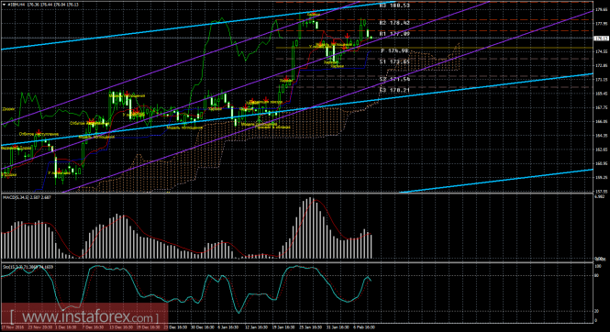610x332 pixels.
Task: Select the R2 178.42 pivot level label
Action: point(394,23)
